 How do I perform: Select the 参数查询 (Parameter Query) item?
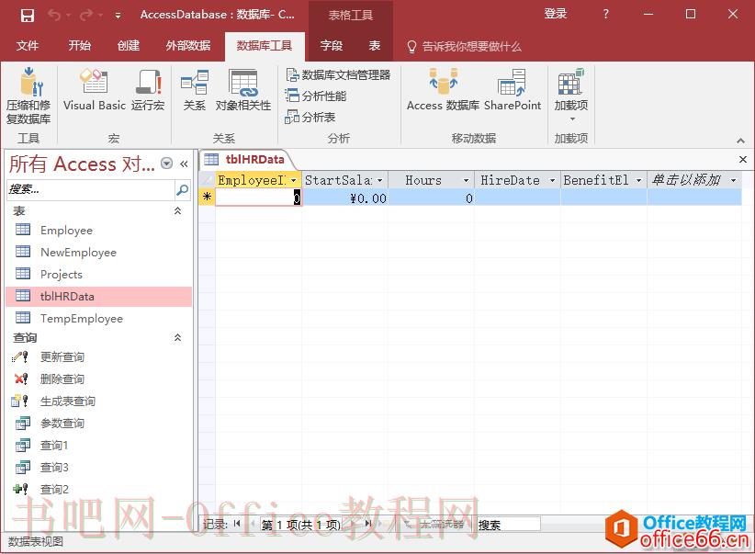[98, 423]
